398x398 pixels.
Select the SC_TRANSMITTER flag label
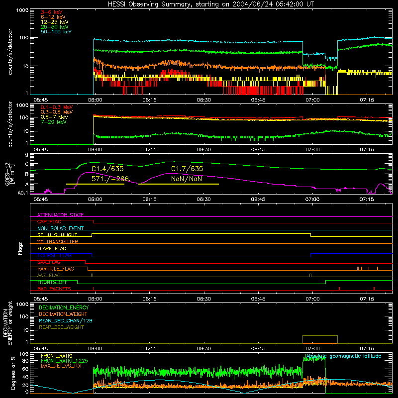(x=57, y=242)
